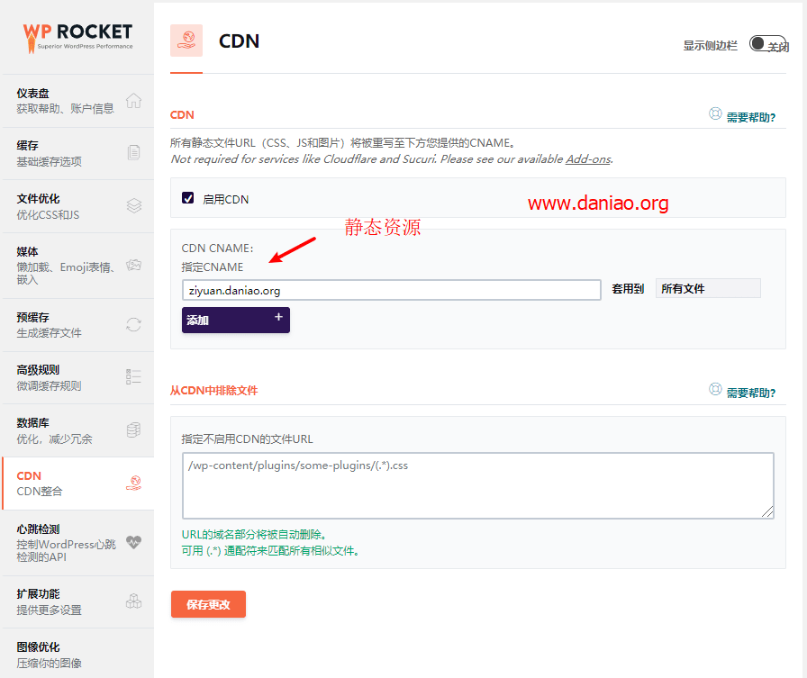Go to 文件优化 section
807x678 pixels.
click(x=78, y=206)
